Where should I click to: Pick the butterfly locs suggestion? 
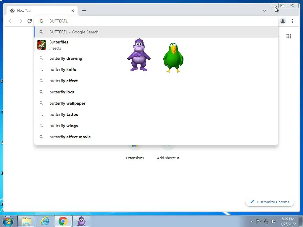(x=156, y=92)
